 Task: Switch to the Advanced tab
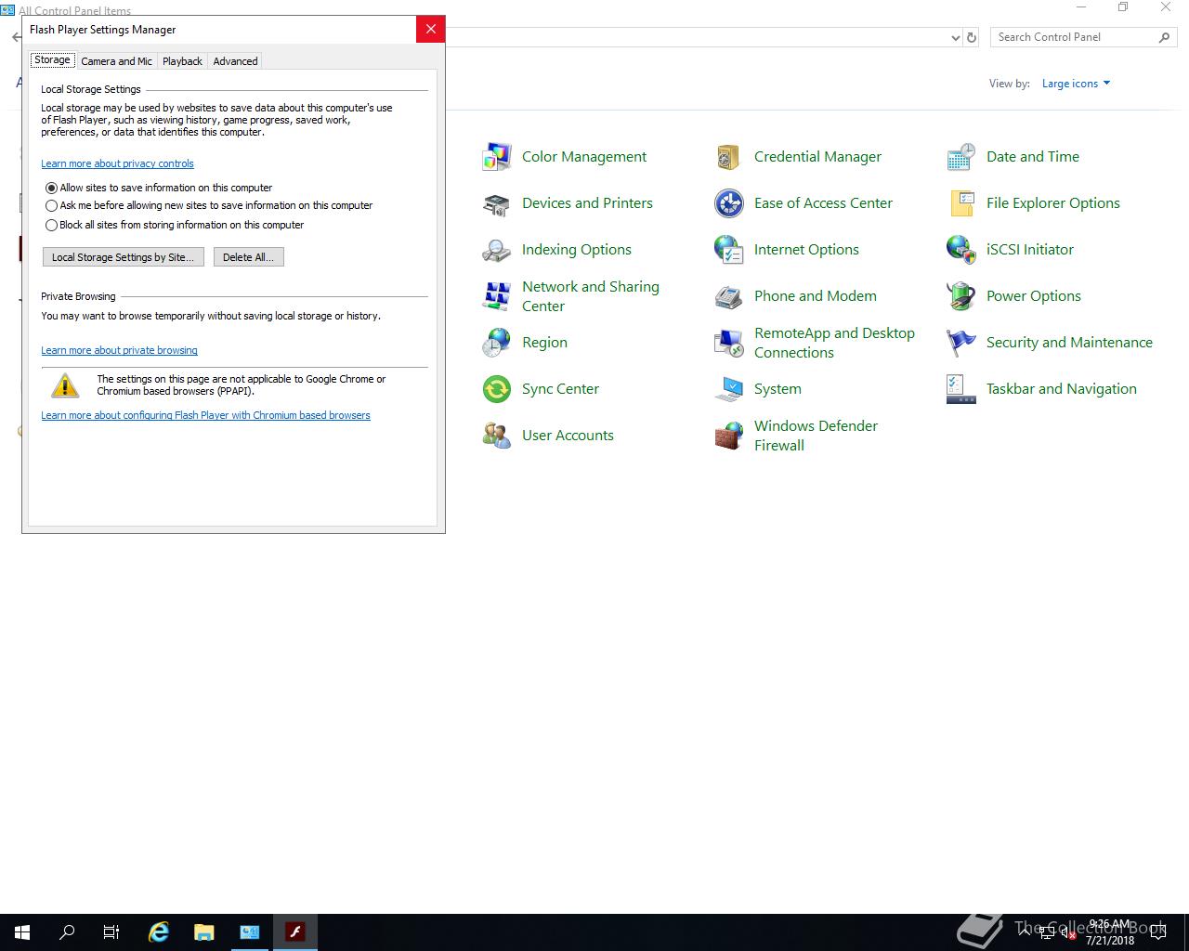click(235, 61)
